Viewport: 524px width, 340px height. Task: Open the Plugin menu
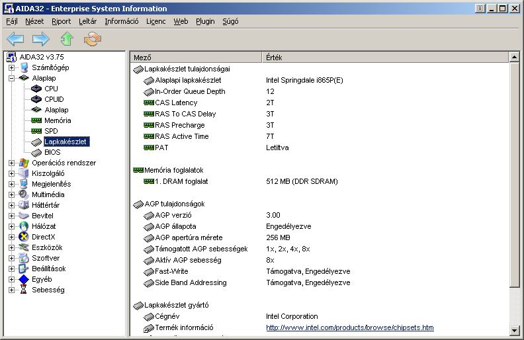point(205,21)
